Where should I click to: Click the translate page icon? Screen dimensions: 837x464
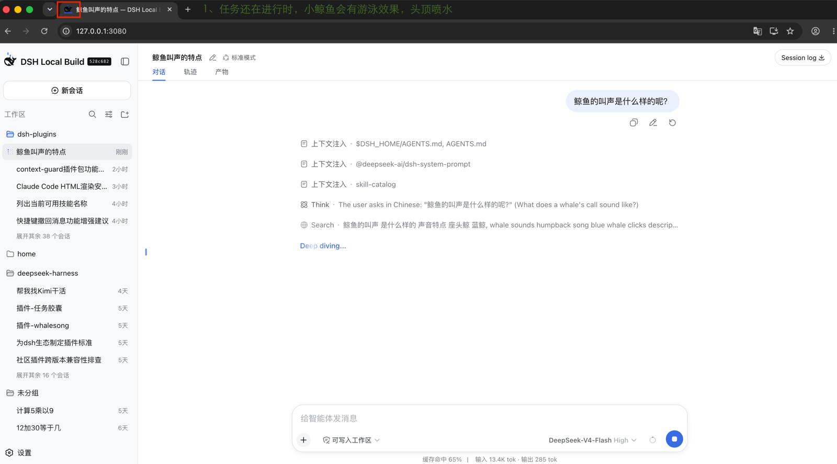tap(757, 31)
